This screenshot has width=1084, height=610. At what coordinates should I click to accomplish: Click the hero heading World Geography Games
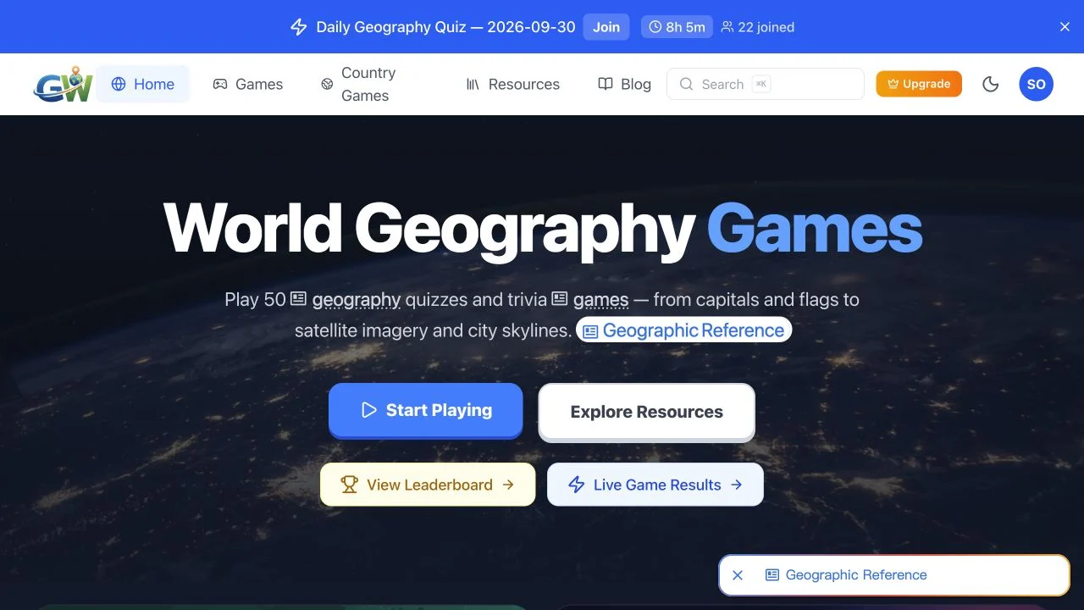(543, 228)
